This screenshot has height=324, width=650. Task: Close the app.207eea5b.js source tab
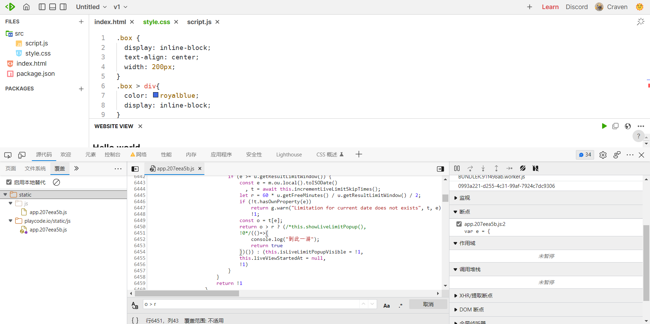(x=200, y=168)
